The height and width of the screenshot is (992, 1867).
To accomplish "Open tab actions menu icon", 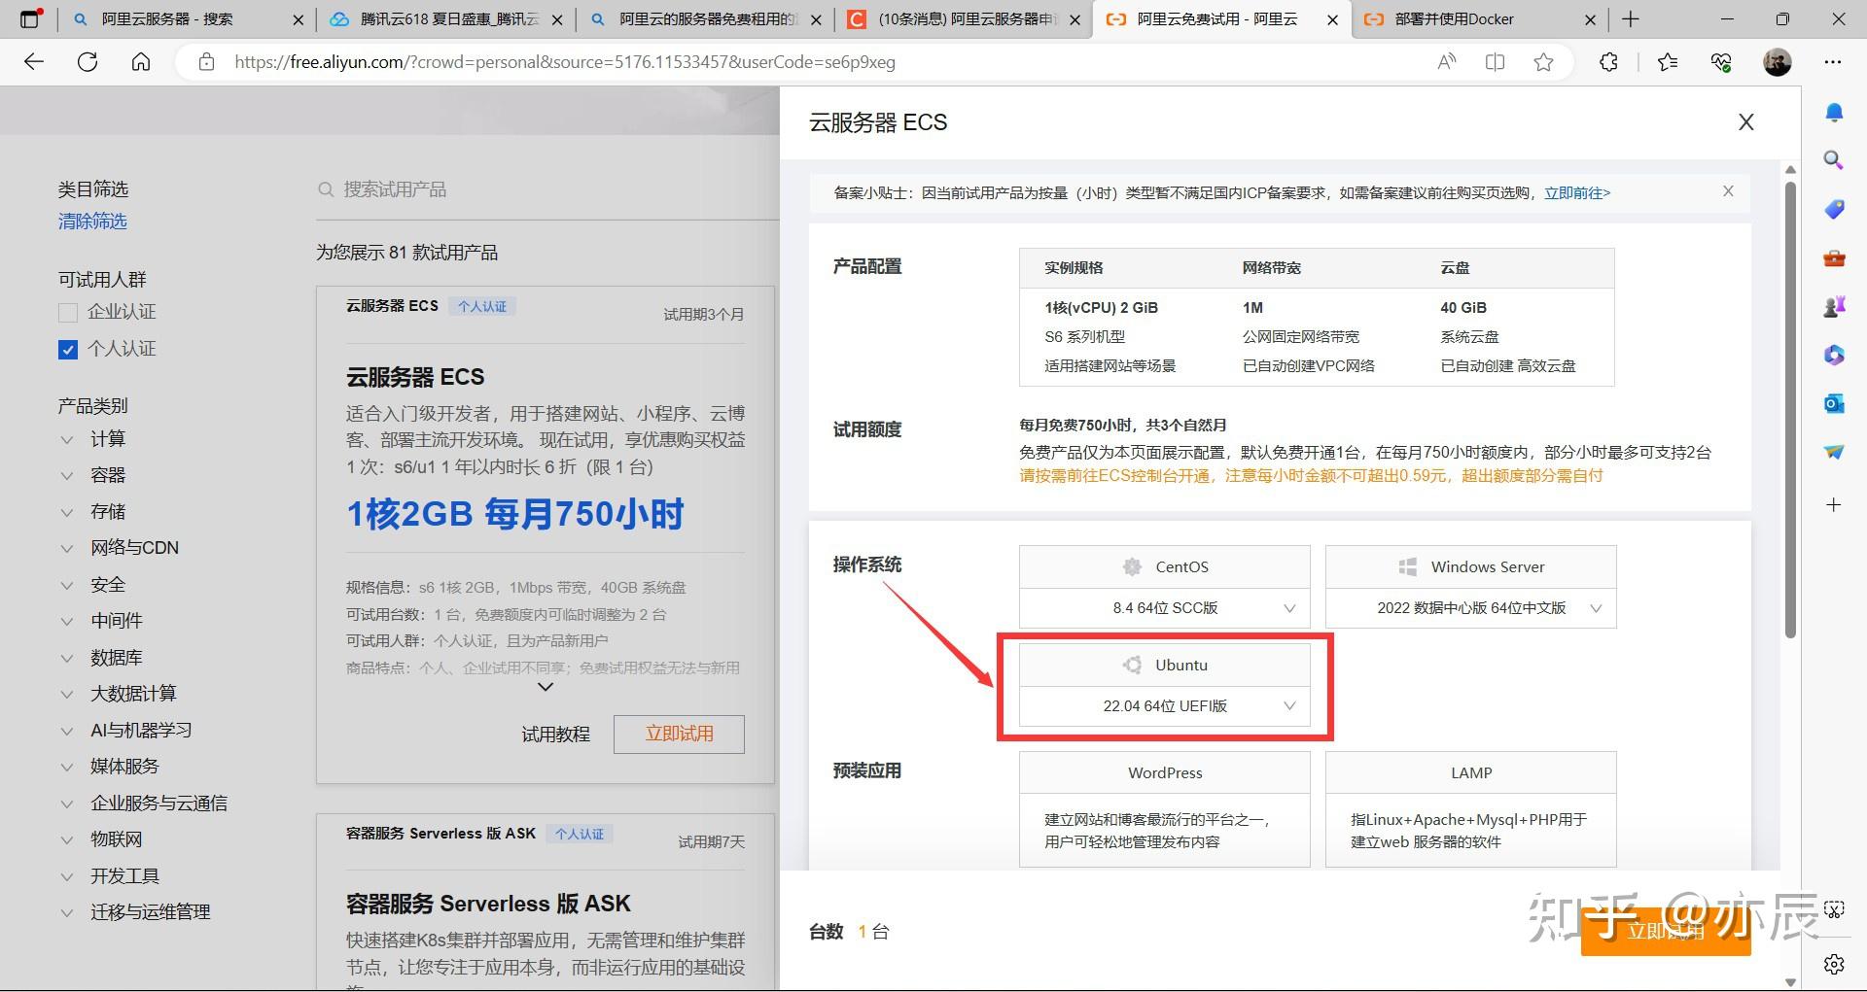I will [31, 18].
